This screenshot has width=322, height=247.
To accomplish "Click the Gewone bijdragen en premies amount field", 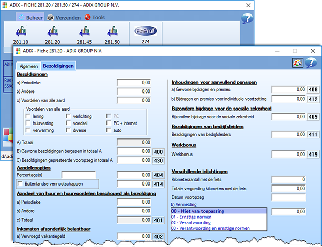I will [x=289, y=89].
